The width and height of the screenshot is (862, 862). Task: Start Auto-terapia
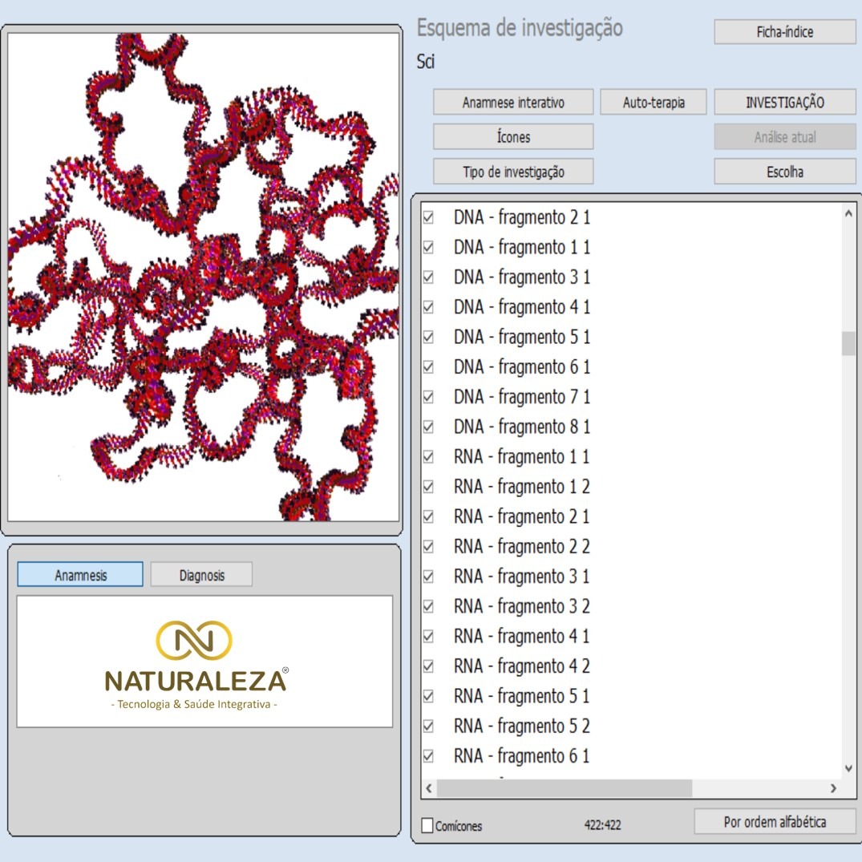[654, 103]
